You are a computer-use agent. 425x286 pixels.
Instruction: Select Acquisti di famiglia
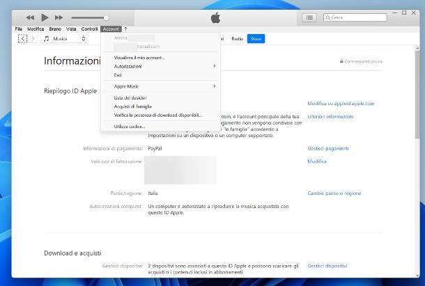click(x=161, y=106)
